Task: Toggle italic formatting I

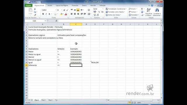Action: click(x=46, y=14)
